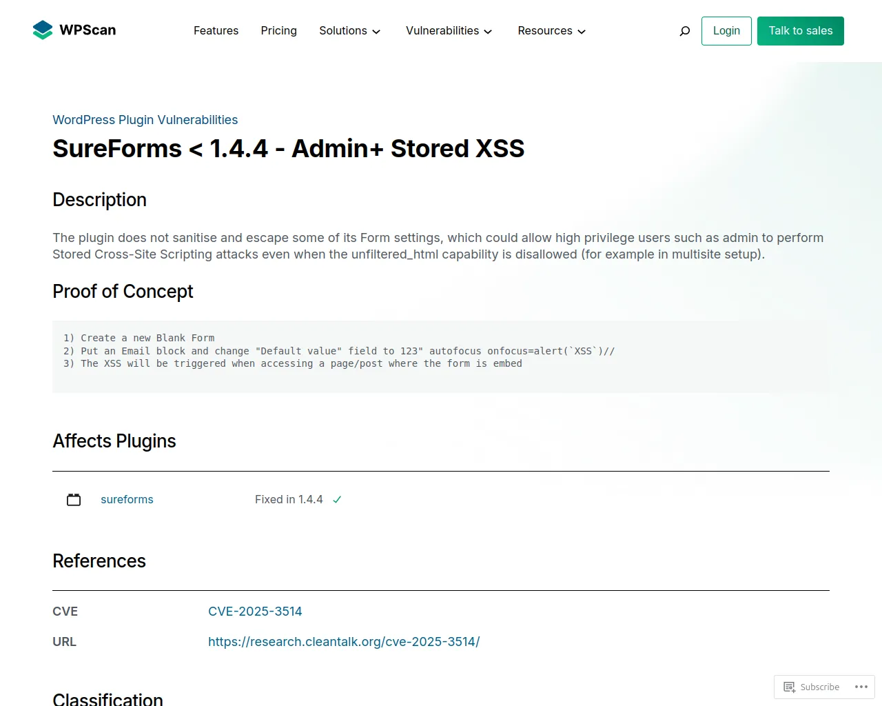The image size is (882, 706).
Task: Click the 'Fixed in 1.4.4' text
Action: 289,500
